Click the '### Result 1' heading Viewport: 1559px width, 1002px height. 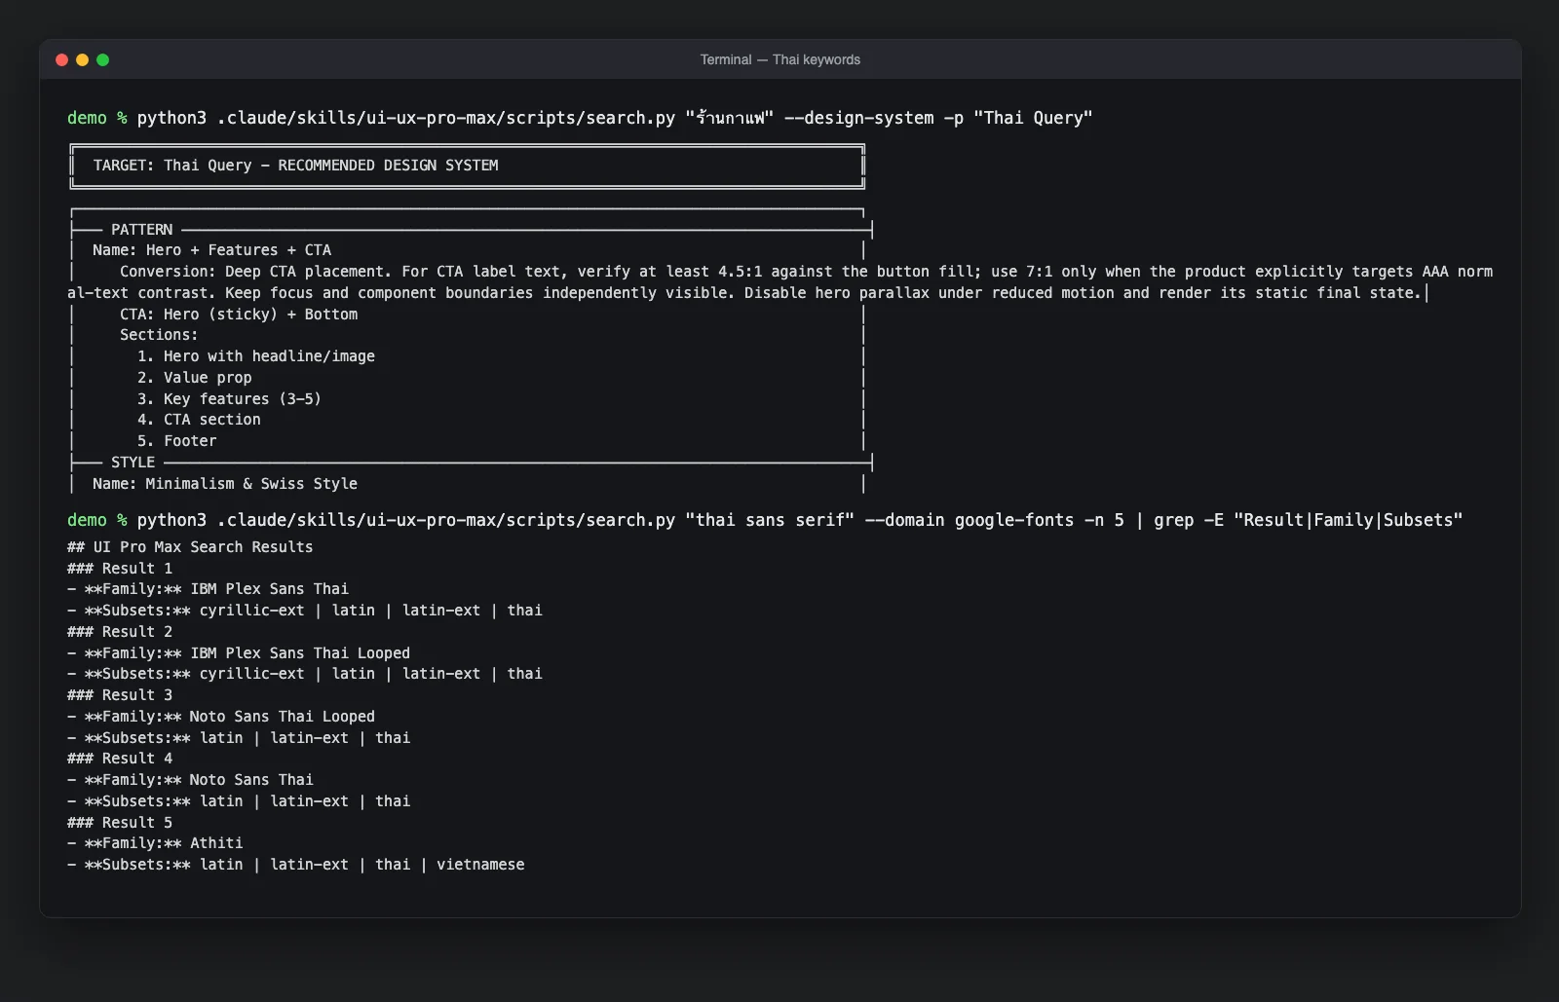click(x=120, y=569)
